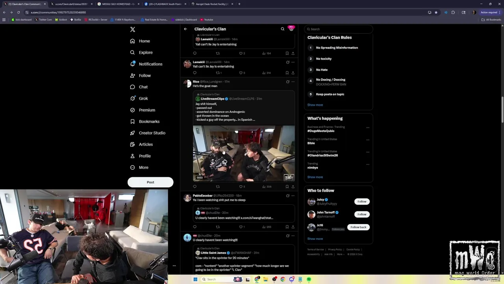Open more options for nimbys trend
This screenshot has width=504, height=284.
point(368,164)
